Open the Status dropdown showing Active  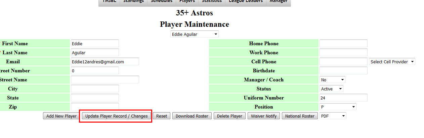click(x=331, y=89)
